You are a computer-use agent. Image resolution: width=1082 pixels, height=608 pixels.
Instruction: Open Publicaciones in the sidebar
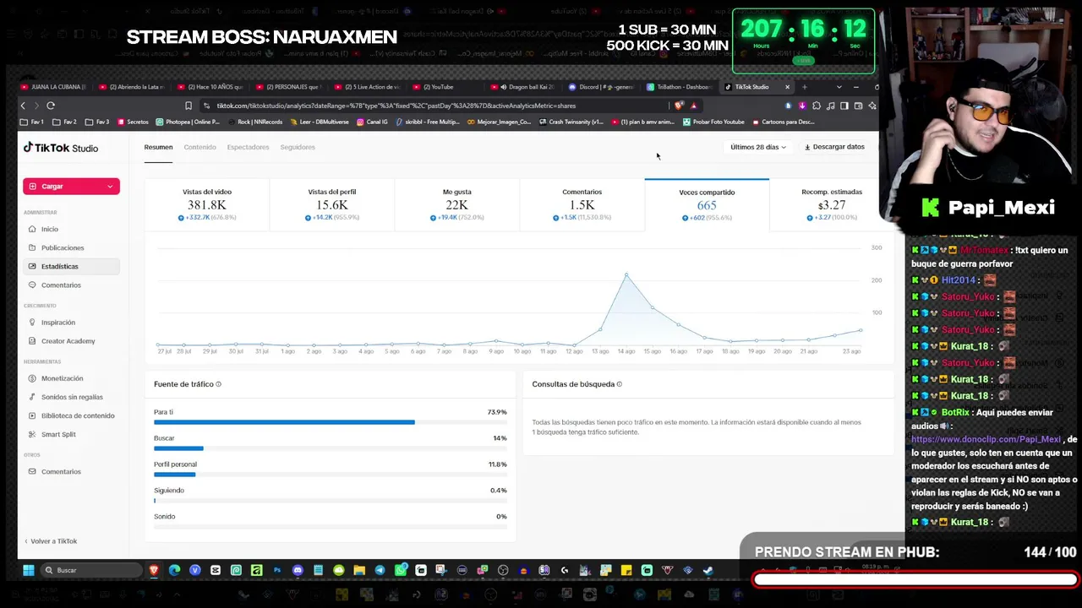[63, 248]
